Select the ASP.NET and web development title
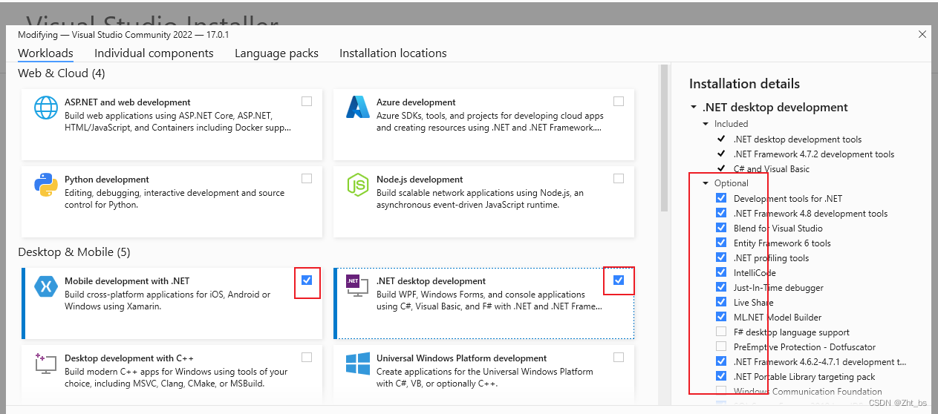Viewport: 938px width, 414px height. 128,102
